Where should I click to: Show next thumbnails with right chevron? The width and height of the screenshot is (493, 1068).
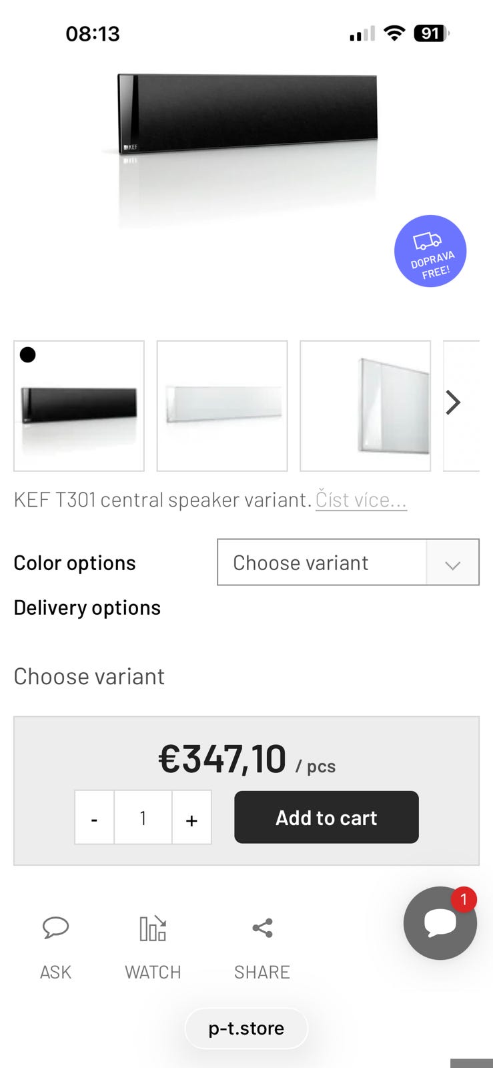454,403
